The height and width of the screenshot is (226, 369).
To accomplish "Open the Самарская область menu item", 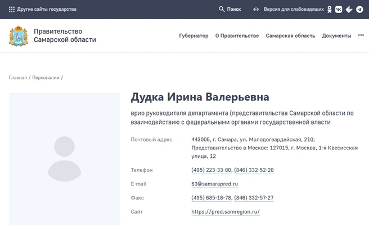I will (x=290, y=36).
